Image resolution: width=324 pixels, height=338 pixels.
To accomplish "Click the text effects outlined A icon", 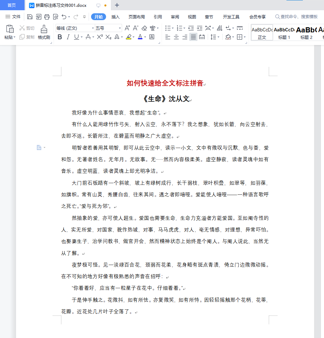I will [117, 37].
